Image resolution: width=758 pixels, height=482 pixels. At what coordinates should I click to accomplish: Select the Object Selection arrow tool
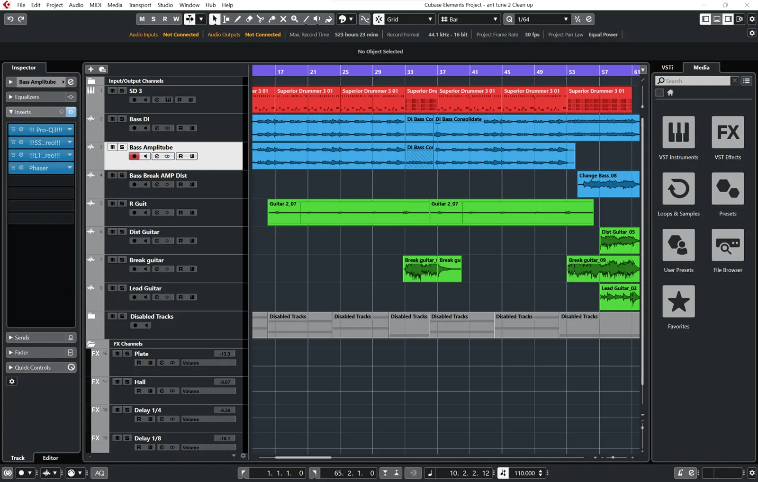coord(214,19)
